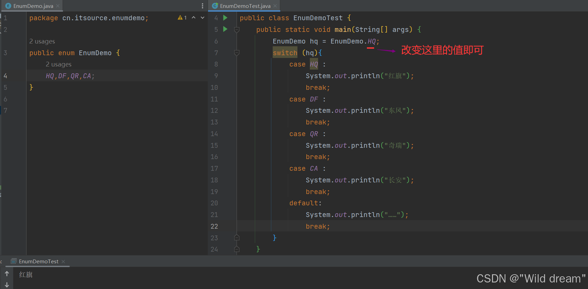Click the println("长安") statement
This screenshot has width=588, height=289.
pyautogui.click(x=360, y=180)
